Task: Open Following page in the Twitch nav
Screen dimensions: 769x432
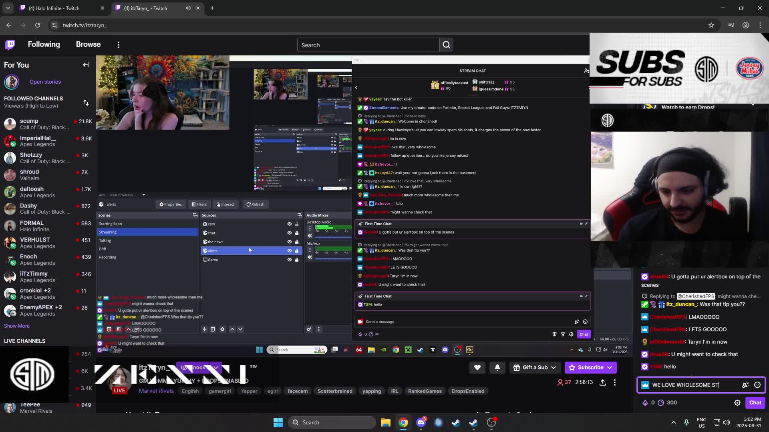Action: click(x=44, y=44)
